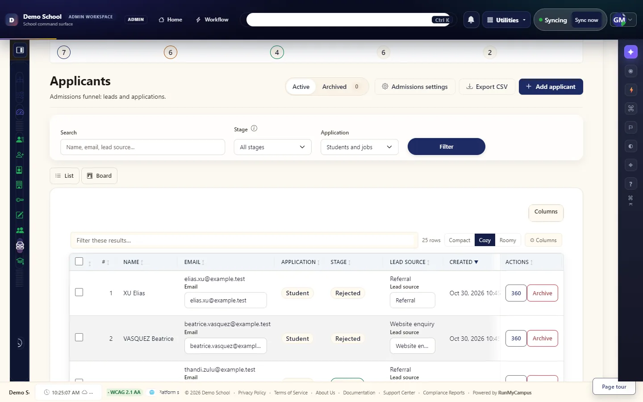
Task: Open the question mark help icon
Action: click(x=630, y=184)
